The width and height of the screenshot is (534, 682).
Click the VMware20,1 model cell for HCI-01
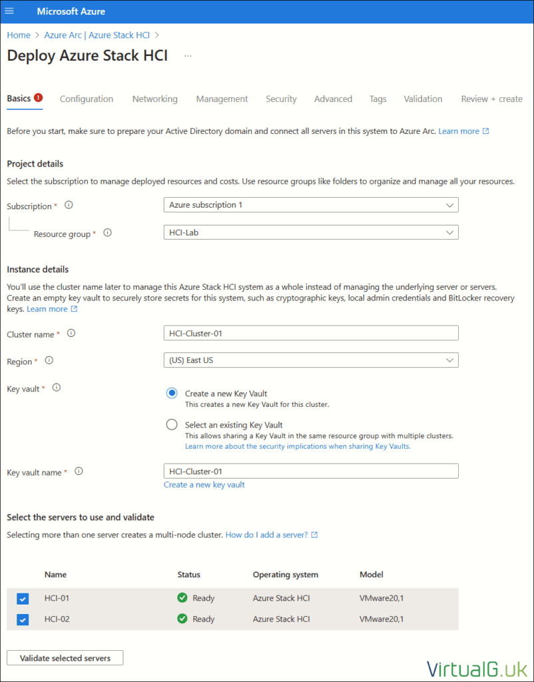[x=382, y=598]
